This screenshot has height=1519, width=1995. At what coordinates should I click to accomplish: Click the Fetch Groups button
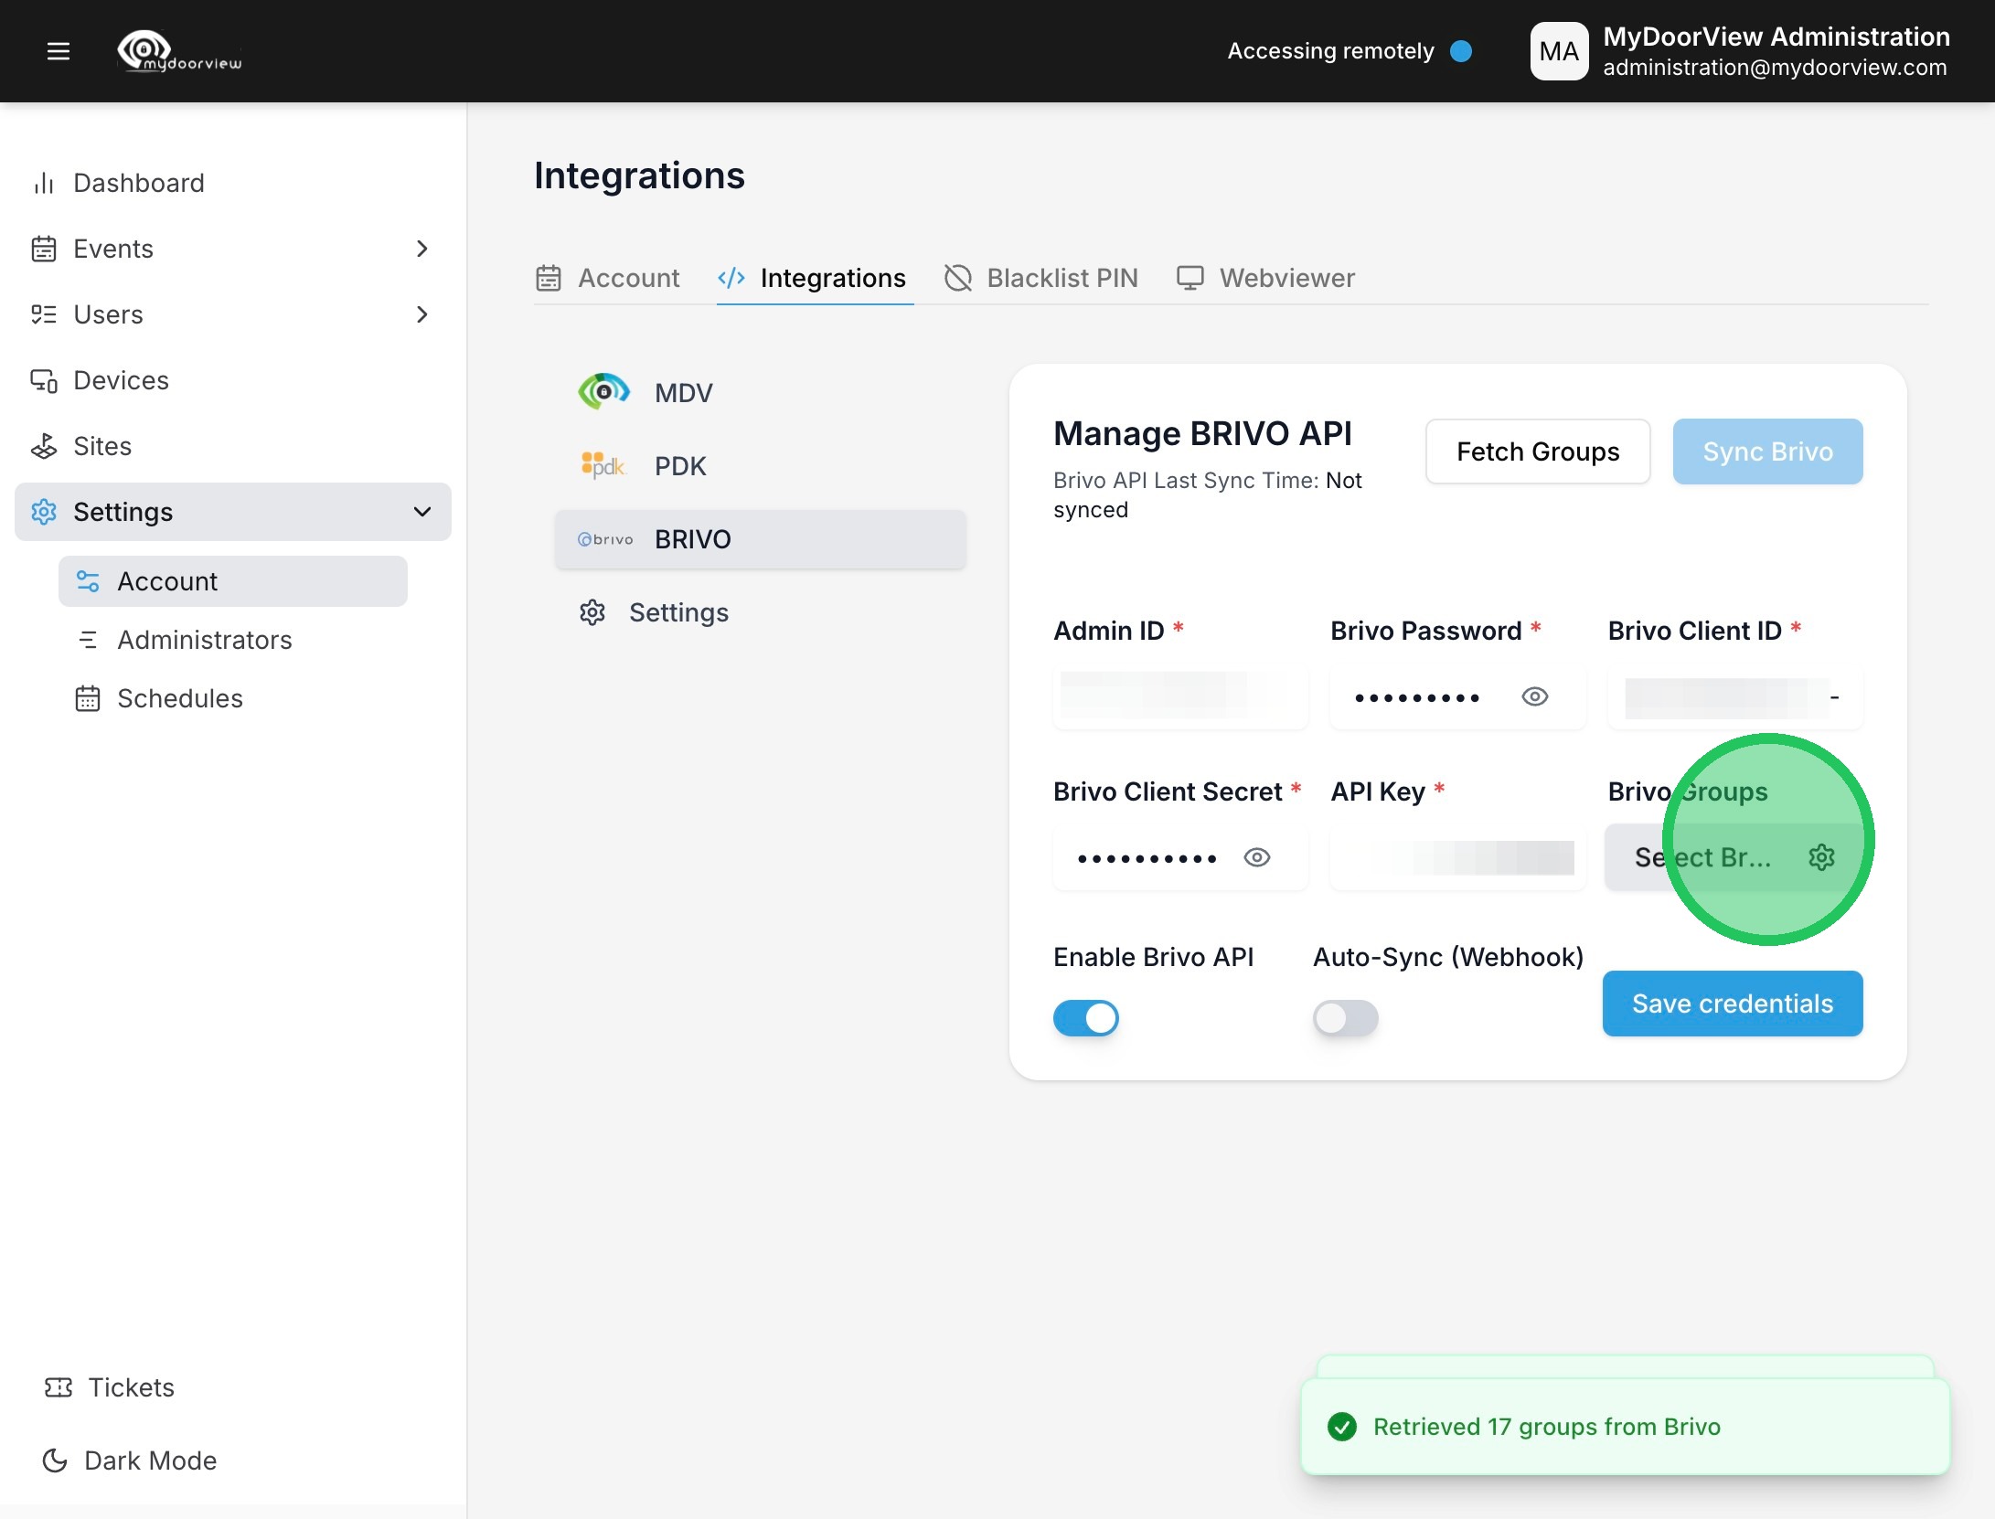pos(1537,451)
